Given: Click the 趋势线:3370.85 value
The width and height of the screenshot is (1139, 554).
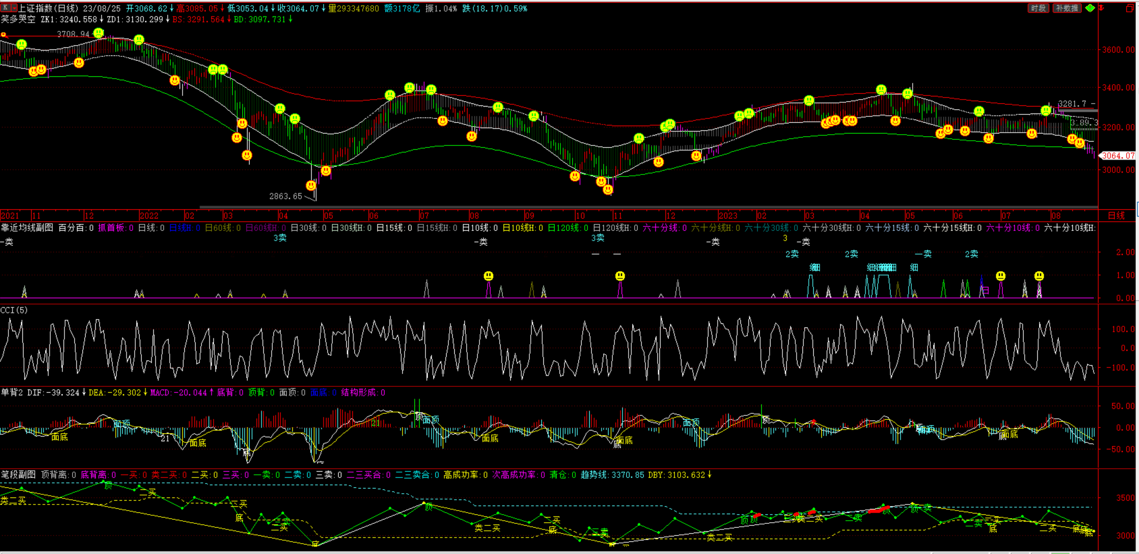Looking at the screenshot, I should click(612, 475).
